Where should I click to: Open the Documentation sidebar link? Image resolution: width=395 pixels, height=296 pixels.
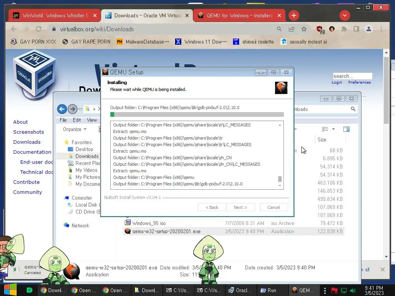click(32, 152)
